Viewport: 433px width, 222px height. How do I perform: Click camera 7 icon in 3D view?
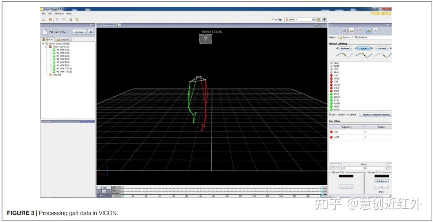205,39
